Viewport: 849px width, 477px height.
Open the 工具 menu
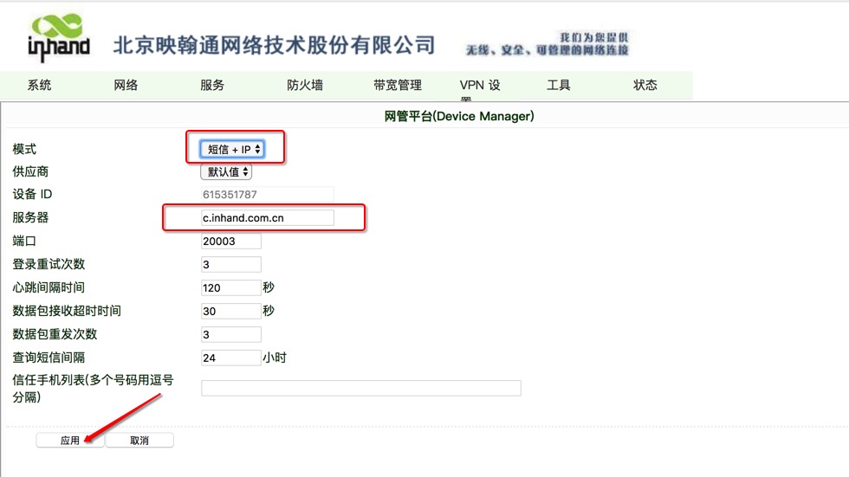coord(559,85)
